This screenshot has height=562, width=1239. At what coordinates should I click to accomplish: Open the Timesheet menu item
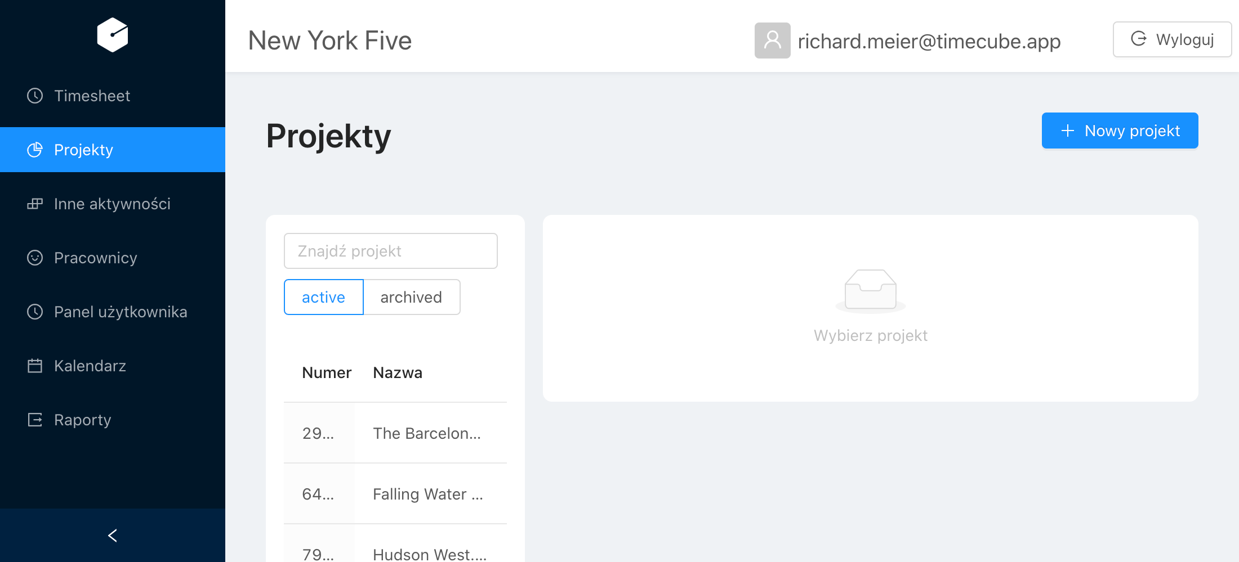point(113,96)
